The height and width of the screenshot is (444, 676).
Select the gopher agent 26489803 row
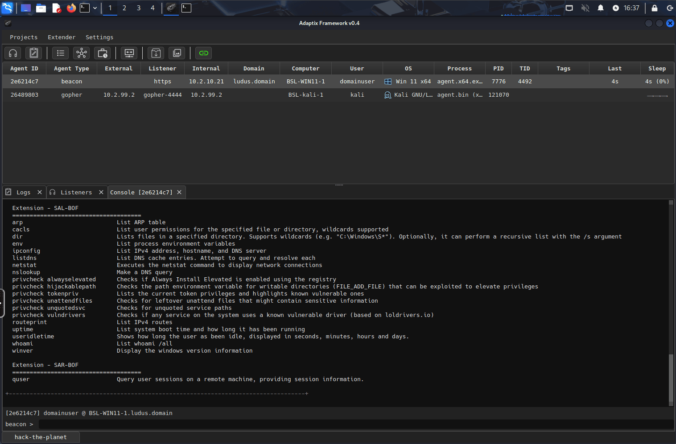(338, 95)
